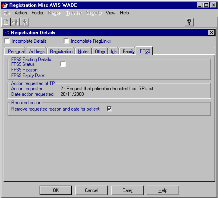The image size is (218, 198).
Task: Close the Registration Details panel
Action: tap(211, 33)
